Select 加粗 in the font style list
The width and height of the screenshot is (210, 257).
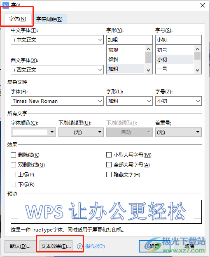(126, 69)
